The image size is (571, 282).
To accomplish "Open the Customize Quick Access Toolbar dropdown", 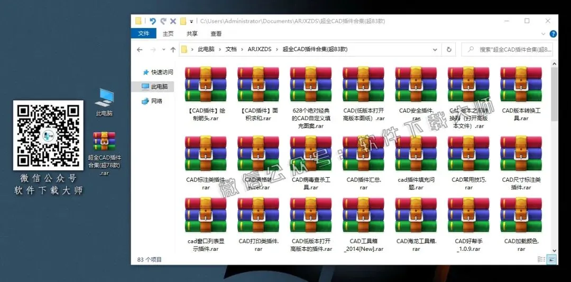I will [x=191, y=22].
